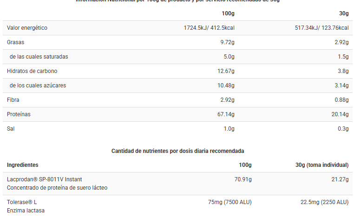Click the 20.14g protein per serving value
This screenshot has width=362, height=218.
340,114
